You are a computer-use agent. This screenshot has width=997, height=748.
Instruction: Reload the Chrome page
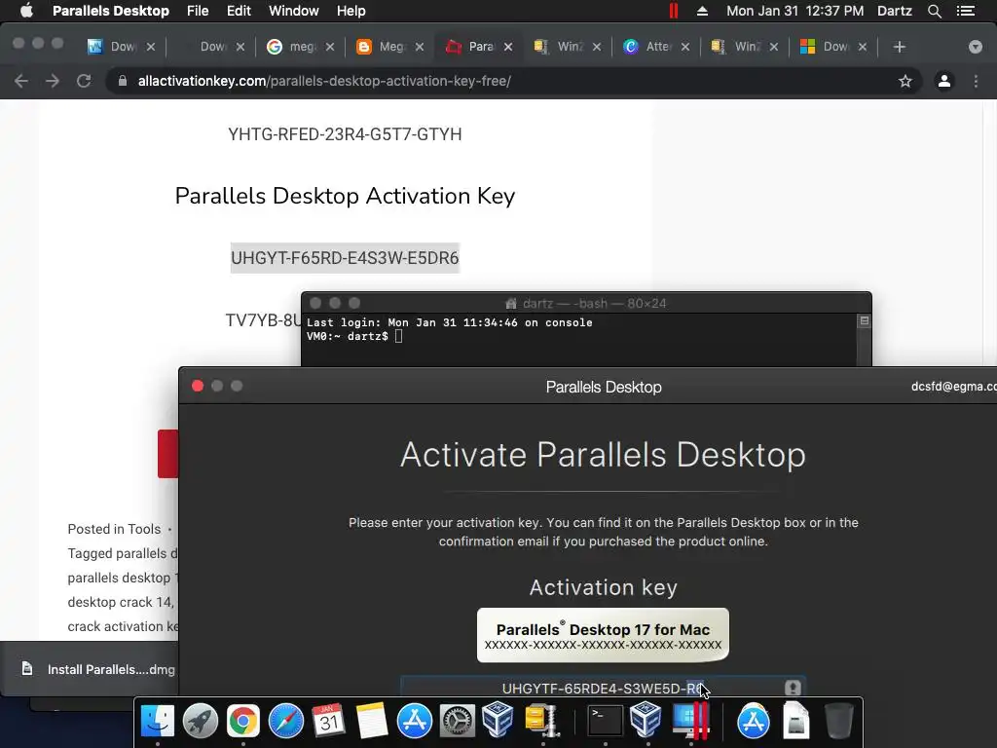pyautogui.click(x=84, y=81)
